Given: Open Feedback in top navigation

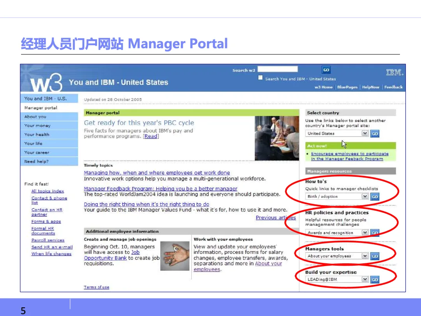Looking at the screenshot, I should click(393, 87).
